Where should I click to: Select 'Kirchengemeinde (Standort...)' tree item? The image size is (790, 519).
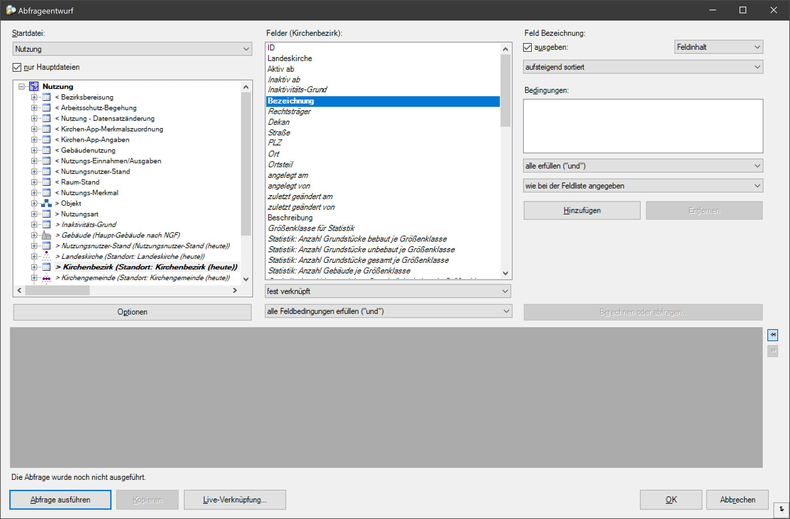(x=142, y=278)
